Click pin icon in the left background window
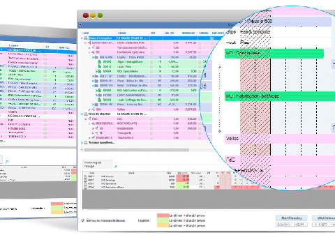Screen dimensions: 335x251 pos(7,162)
